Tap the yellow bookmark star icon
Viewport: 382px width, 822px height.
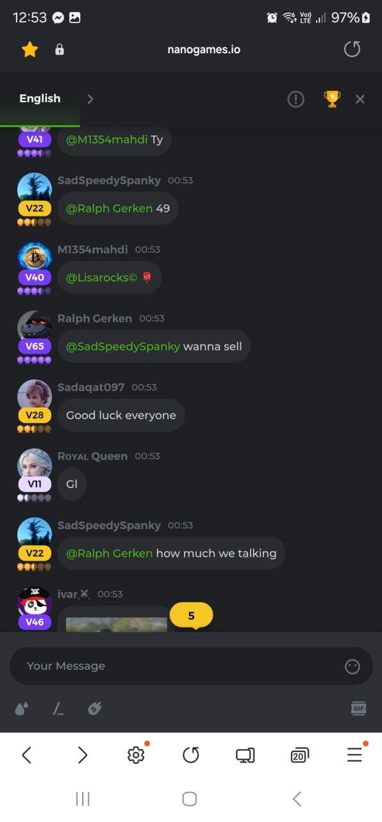(30, 49)
